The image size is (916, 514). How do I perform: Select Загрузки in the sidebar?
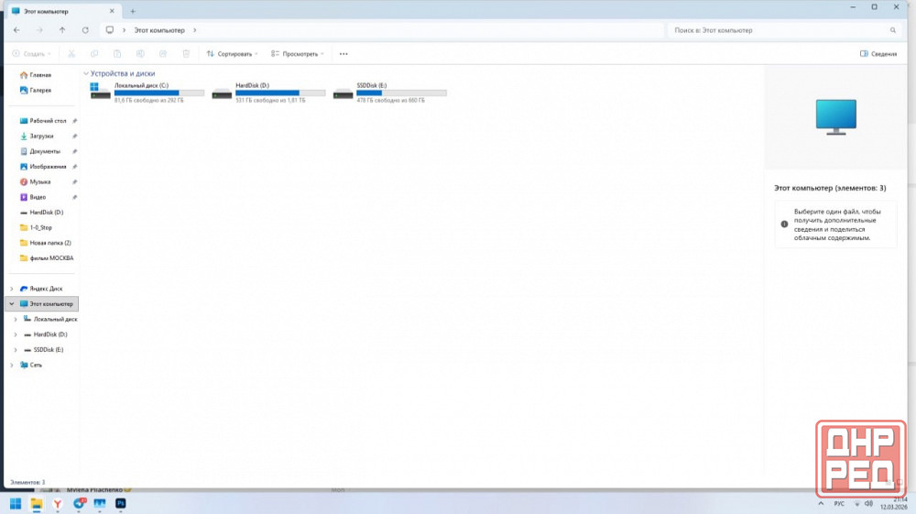[x=41, y=136]
